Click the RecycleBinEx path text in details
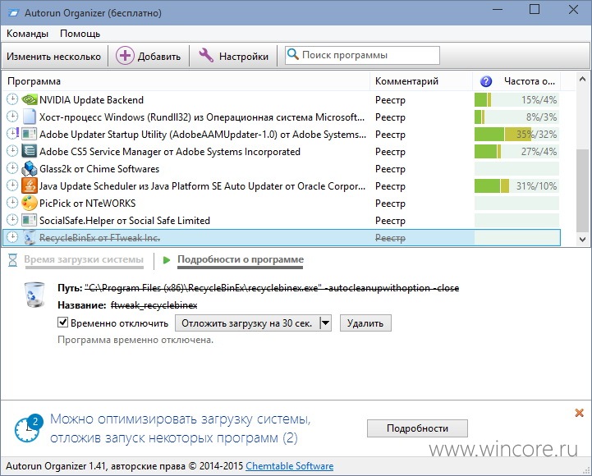This screenshot has width=592, height=476. pyautogui.click(x=272, y=288)
